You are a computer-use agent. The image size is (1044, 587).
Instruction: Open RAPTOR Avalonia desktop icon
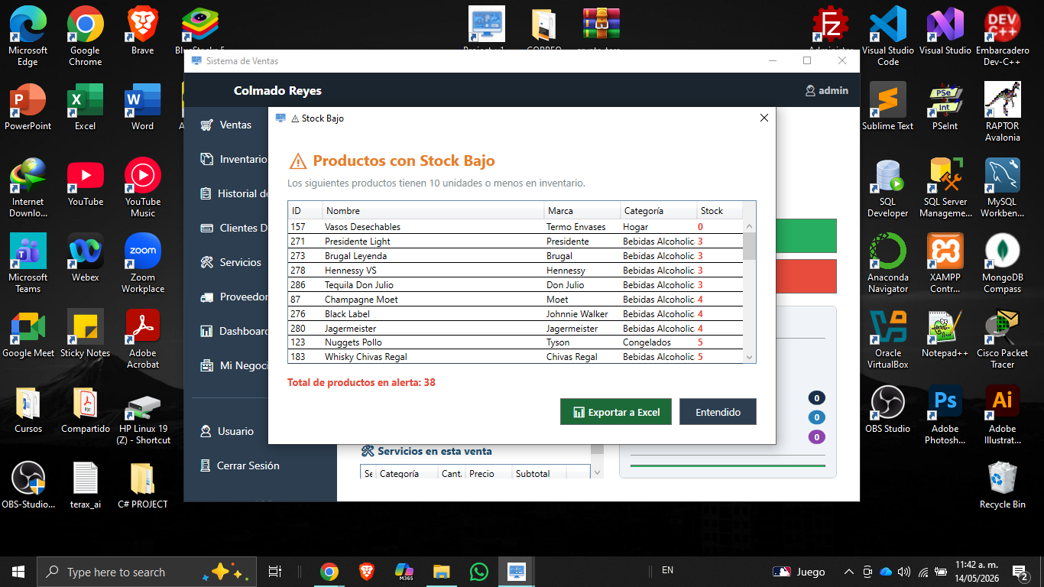tap(1003, 112)
